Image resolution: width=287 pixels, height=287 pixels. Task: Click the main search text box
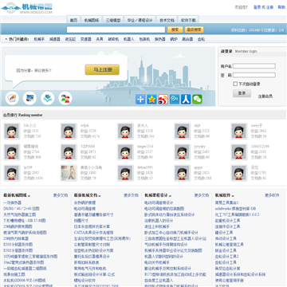[x=116, y=29]
